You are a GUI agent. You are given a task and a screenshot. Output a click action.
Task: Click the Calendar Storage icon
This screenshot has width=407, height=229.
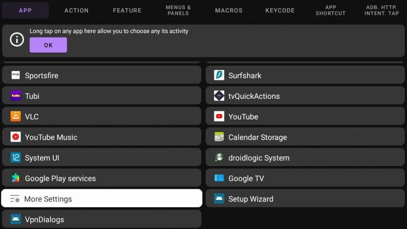tap(219, 137)
